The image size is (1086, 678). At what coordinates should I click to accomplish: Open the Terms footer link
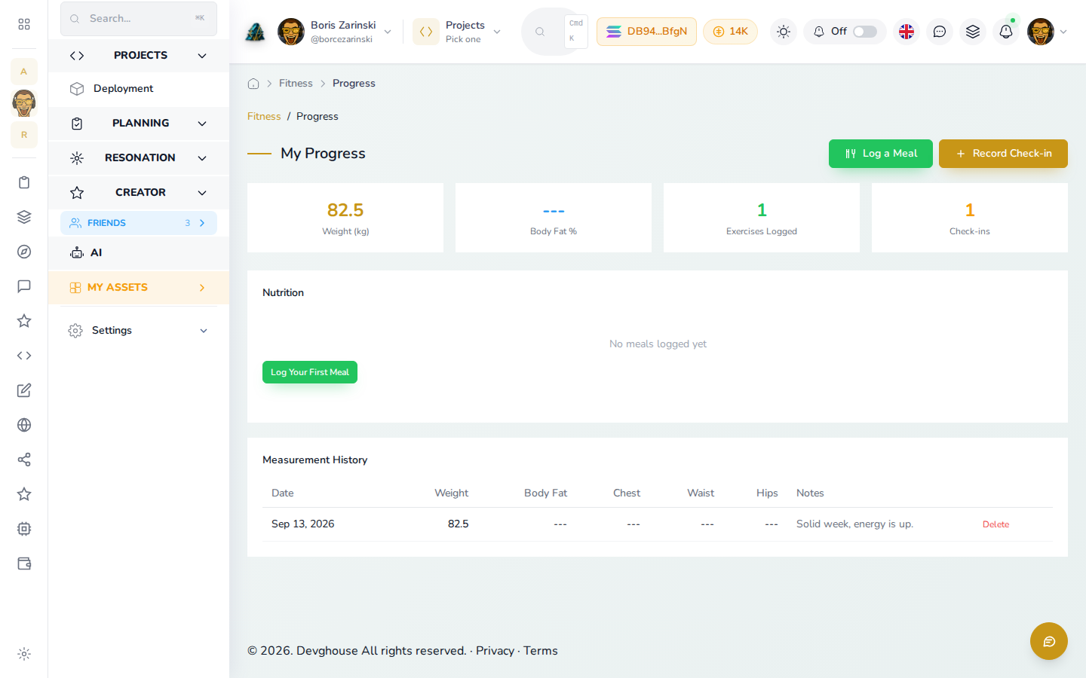click(541, 651)
